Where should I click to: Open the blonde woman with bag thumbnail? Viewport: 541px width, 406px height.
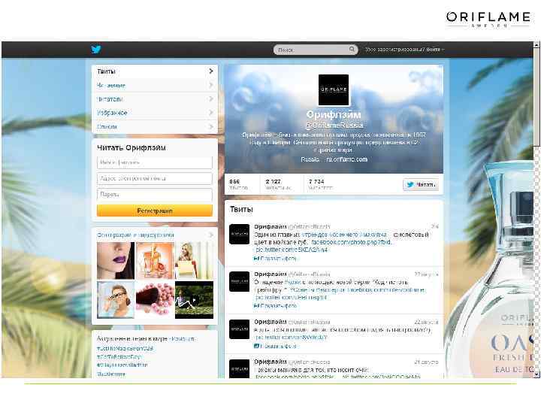[x=195, y=261]
